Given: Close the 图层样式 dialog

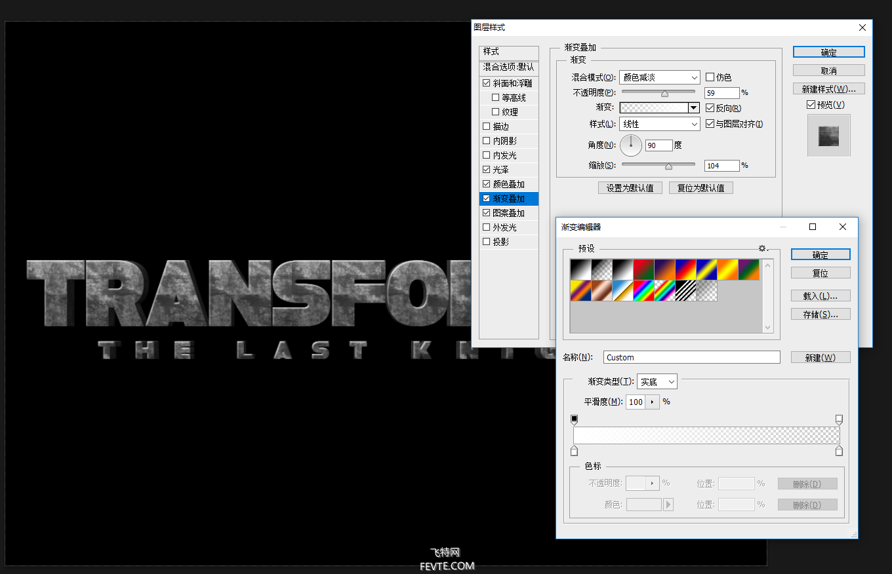Looking at the screenshot, I should coord(862,28).
